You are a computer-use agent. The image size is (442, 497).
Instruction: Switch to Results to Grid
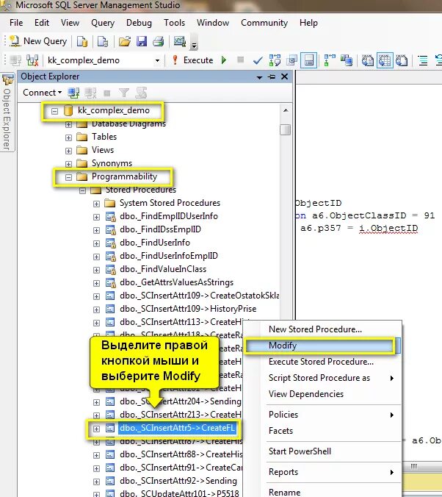coord(385,60)
